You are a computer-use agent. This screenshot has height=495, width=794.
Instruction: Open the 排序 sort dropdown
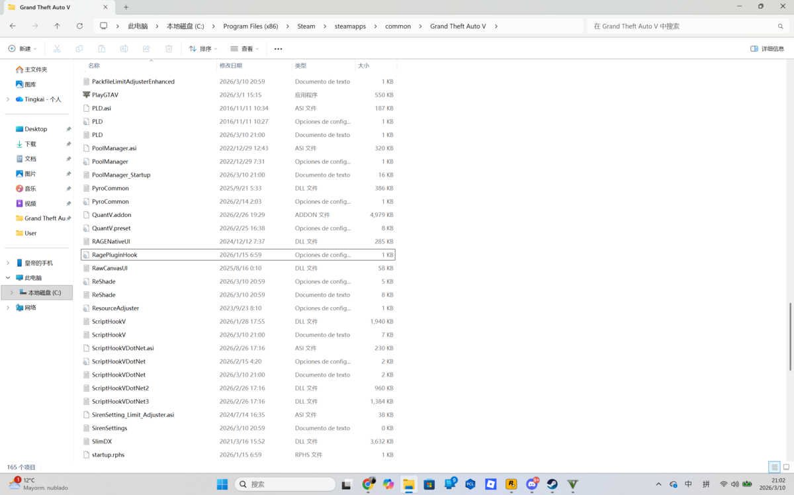pyautogui.click(x=202, y=49)
